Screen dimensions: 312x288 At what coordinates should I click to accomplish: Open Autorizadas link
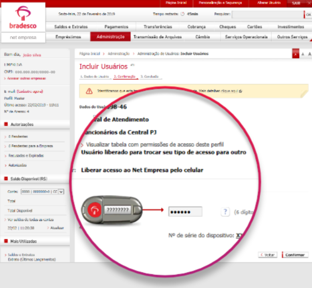point(17,165)
